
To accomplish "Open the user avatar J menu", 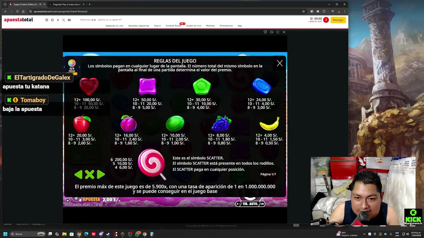I will 326,20.
